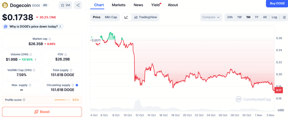This screenshot has width=288, height=119.
Task: Add Dogecoin to watchlist via star button
Action: pos(65,5)
